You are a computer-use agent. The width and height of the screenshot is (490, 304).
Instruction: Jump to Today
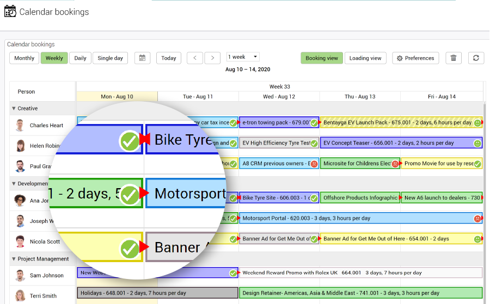click(x=168, y=58)
